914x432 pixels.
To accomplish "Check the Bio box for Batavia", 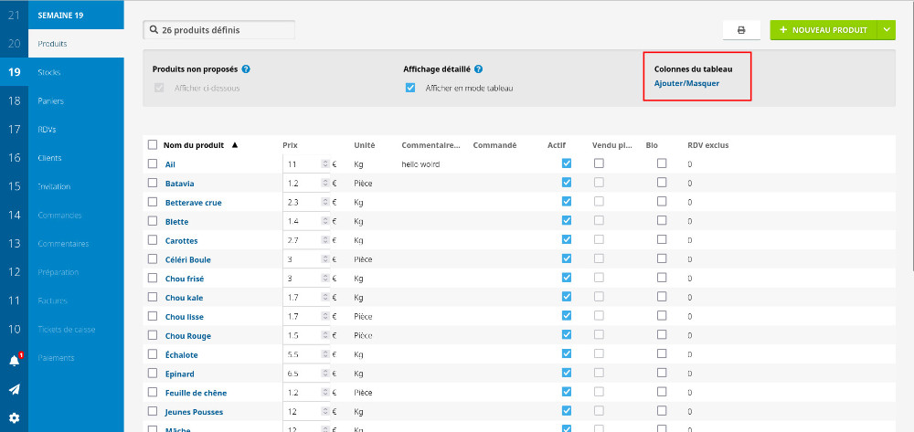I will pos(662,183).
